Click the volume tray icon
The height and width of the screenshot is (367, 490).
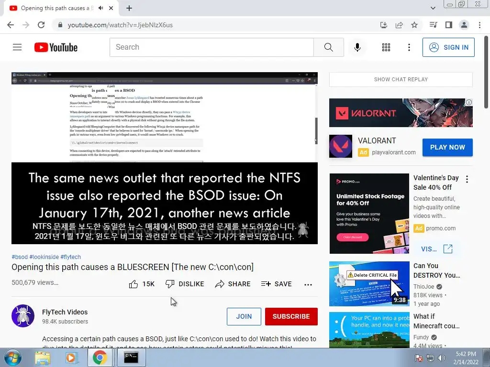pyautogui.click(x=441, y=358)
